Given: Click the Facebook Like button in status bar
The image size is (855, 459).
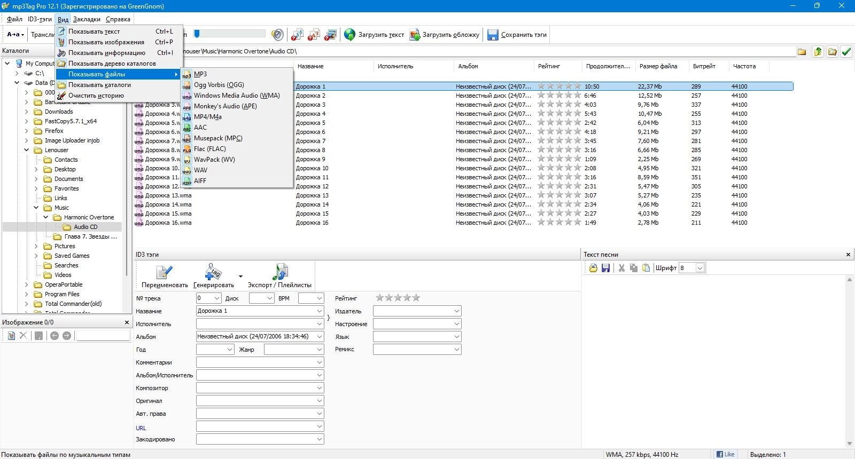Looking at the screenshot, I should pos(725,454).
